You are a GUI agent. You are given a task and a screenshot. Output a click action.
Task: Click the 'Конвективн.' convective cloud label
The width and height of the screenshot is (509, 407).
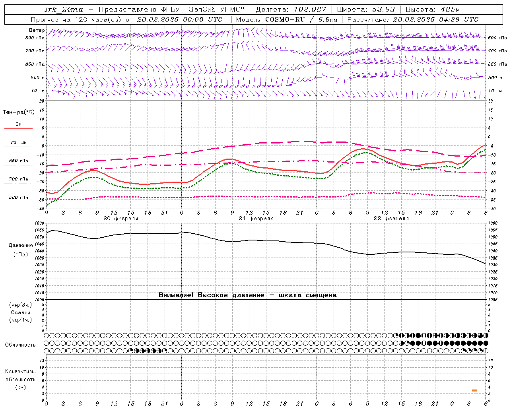pos(20,372)
